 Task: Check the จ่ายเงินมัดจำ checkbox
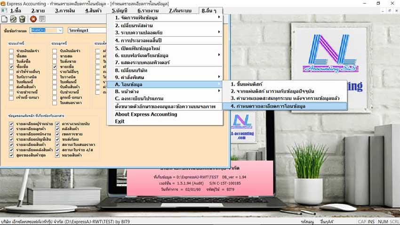[11, 51]
